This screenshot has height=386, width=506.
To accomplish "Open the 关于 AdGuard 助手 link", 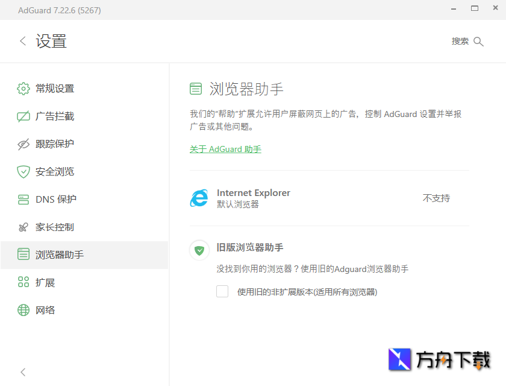I will pyautogui.click(x=225, y=149).
